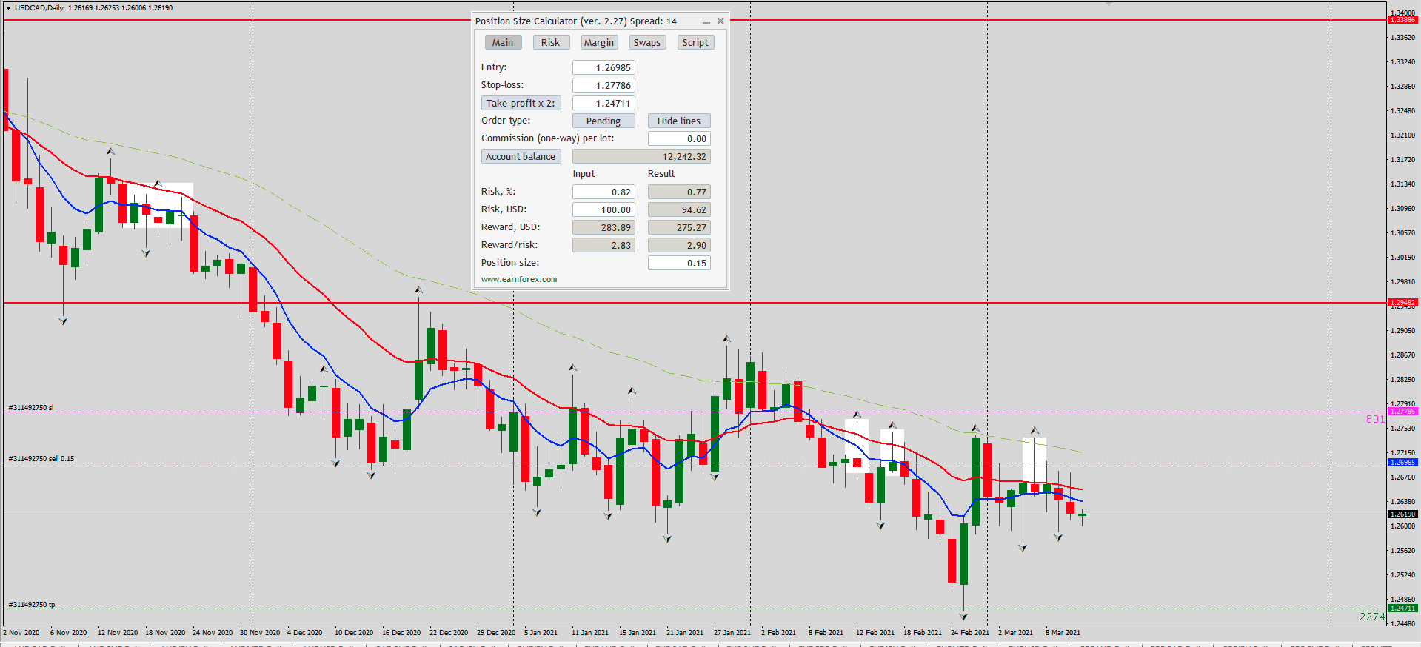Click the 2274 take-profit distance label
1421x647 pixels.
1372,617
